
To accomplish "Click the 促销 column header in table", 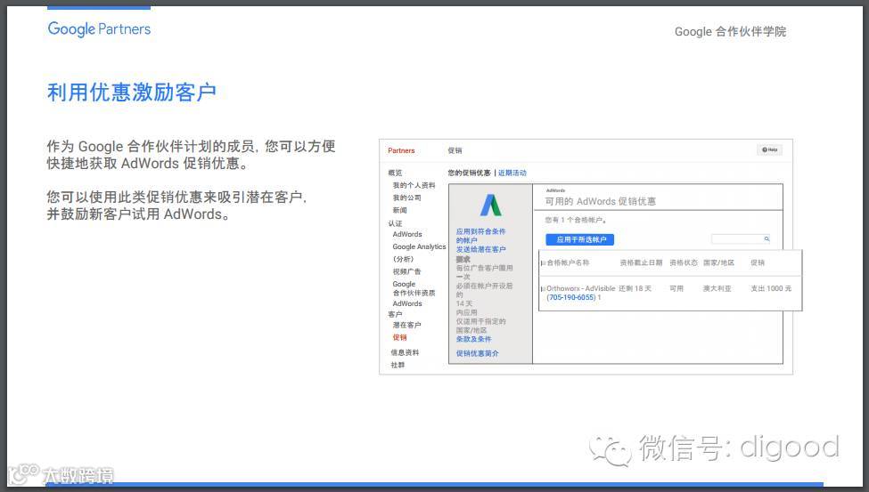I will (758, 262).
